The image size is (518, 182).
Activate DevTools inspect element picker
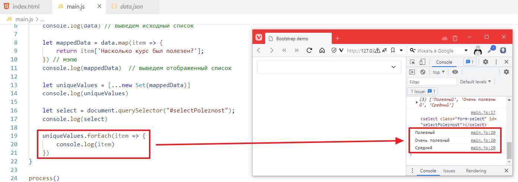412,62
